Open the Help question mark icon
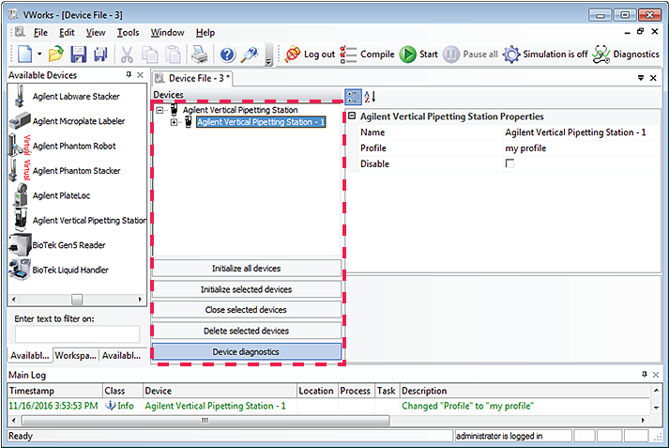This screenshot has width=669, height=448. [x=227, y=54]
